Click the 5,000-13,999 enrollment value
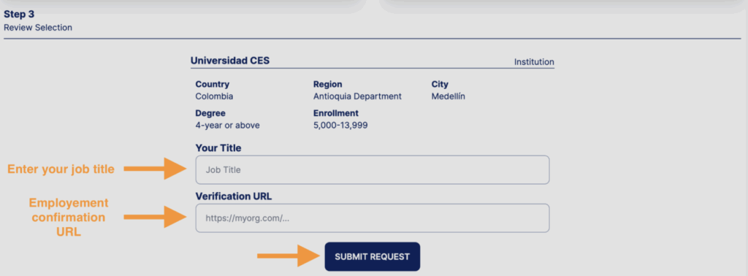Image resolution: width=748 pixels, height=276 pixels. 340,126
